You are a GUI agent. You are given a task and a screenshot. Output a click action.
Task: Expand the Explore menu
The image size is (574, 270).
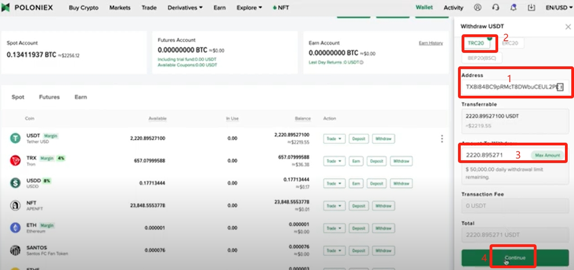click(x=249, y=8)
